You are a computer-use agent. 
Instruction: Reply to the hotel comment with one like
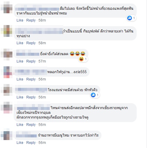(31, 97)
